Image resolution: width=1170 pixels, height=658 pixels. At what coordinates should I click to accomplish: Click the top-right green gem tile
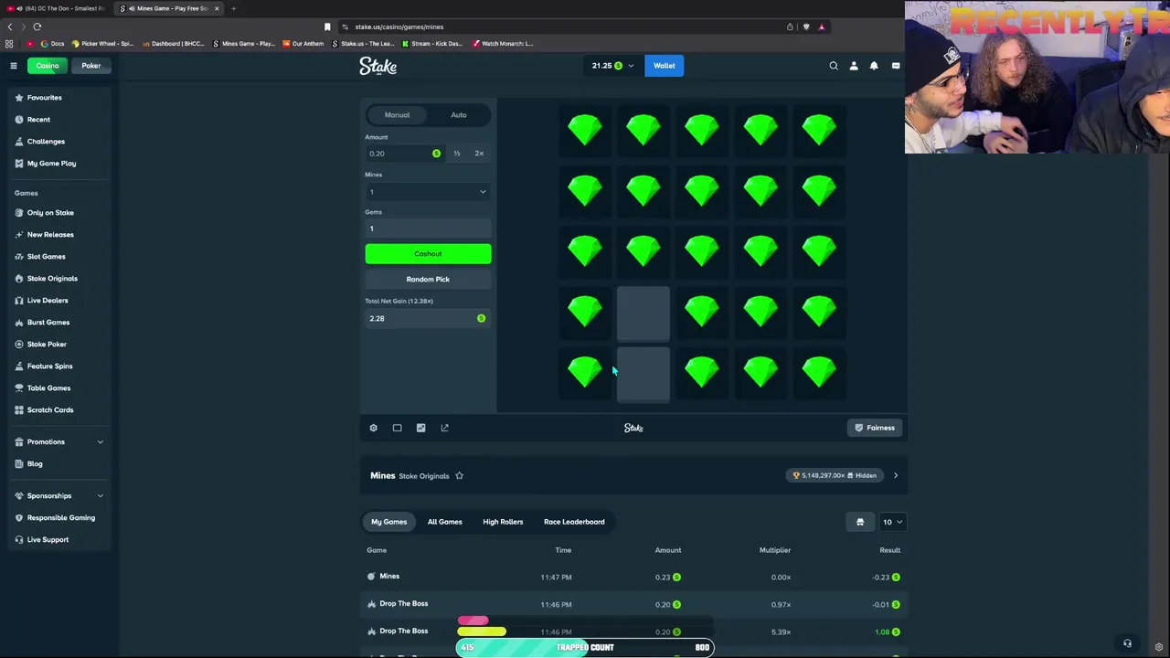coord(819,129)
